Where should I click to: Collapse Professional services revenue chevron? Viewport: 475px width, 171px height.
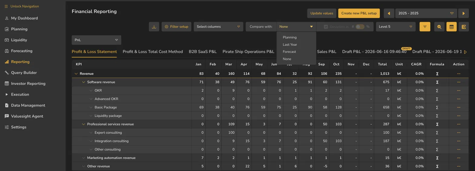(x=84, y=124)
